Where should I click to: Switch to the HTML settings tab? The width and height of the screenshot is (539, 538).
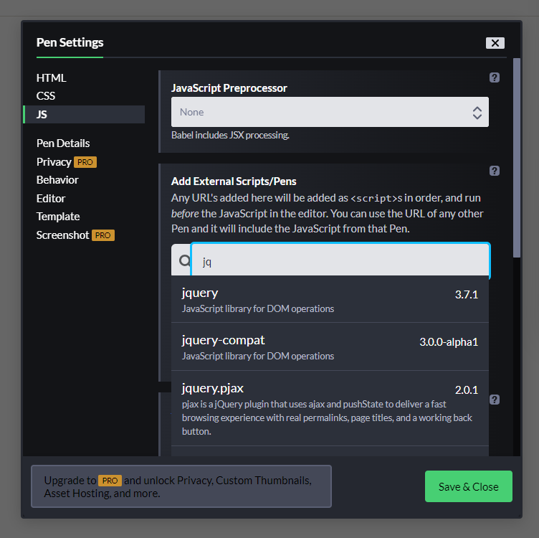(51, 77)
